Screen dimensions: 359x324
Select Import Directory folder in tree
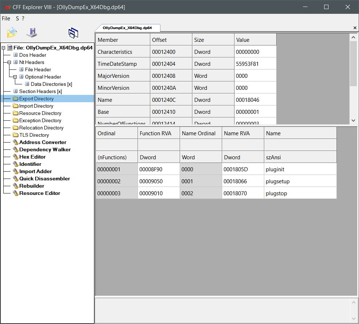(36, 106)
